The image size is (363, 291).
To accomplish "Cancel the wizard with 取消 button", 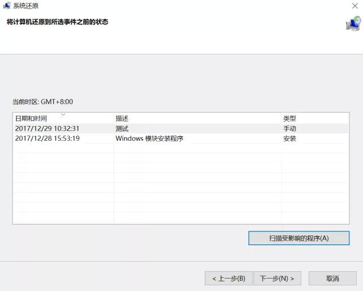I will [x=332, y=279].
